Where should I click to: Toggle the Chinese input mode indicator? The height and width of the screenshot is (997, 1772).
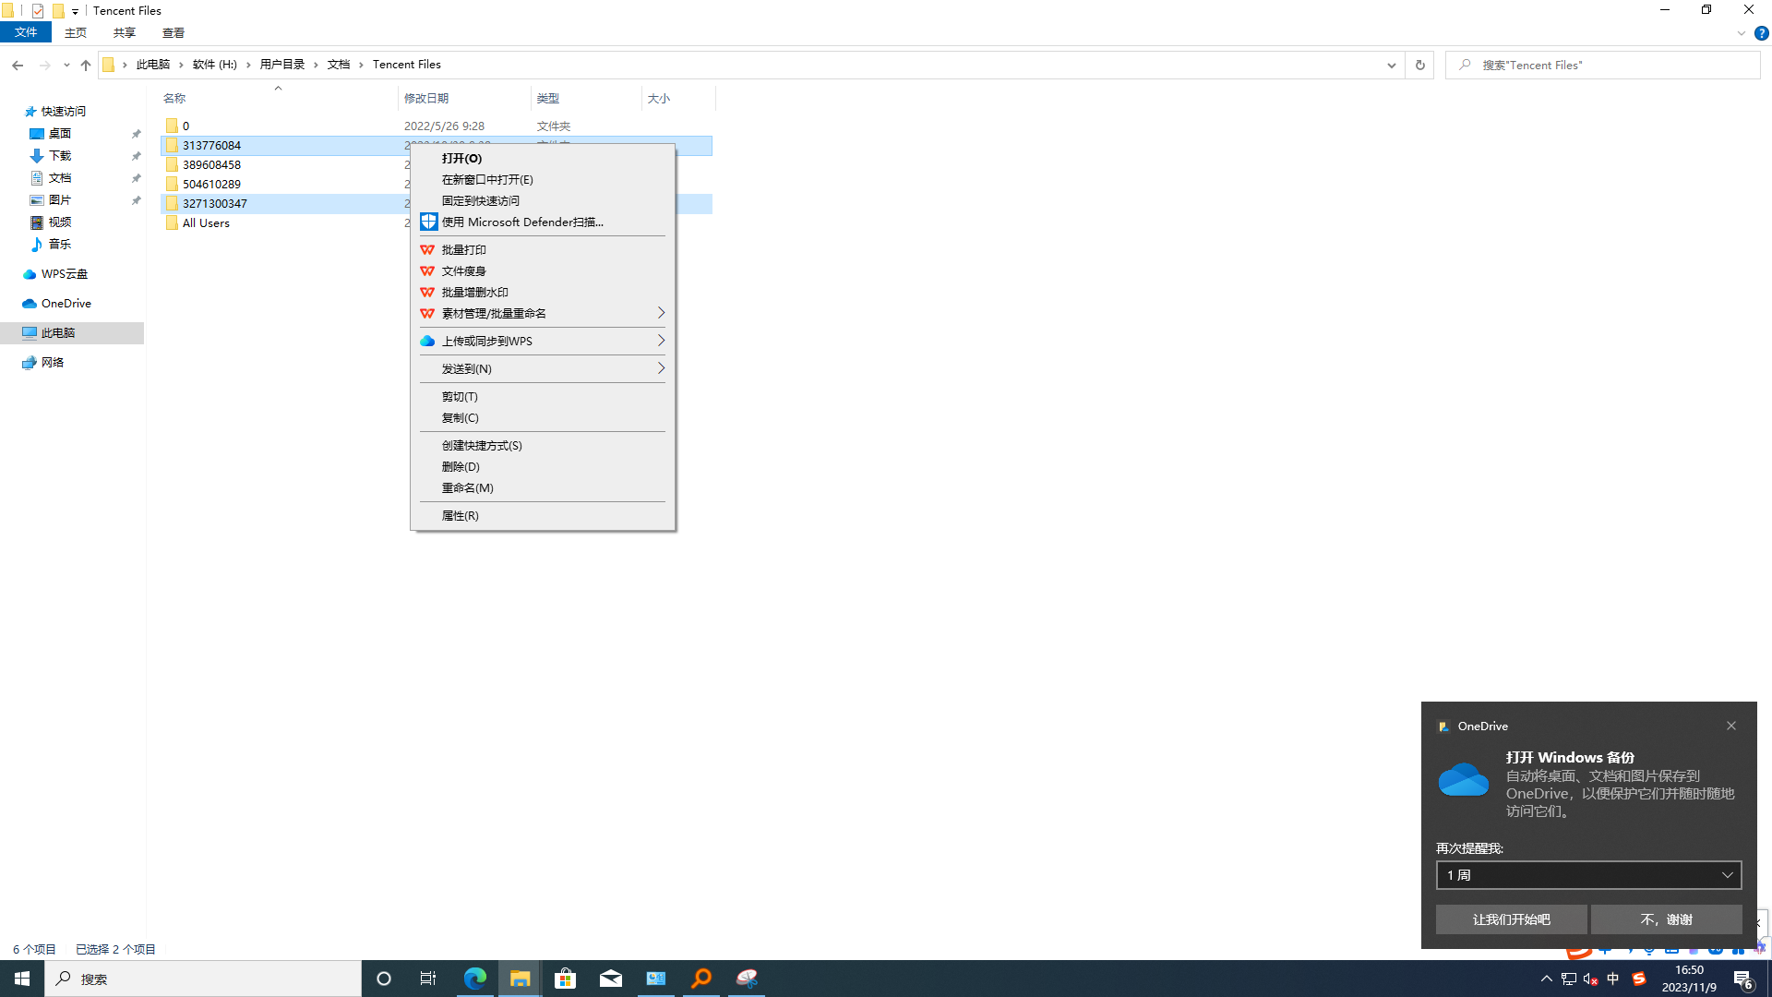click(x=1613, y=979)
